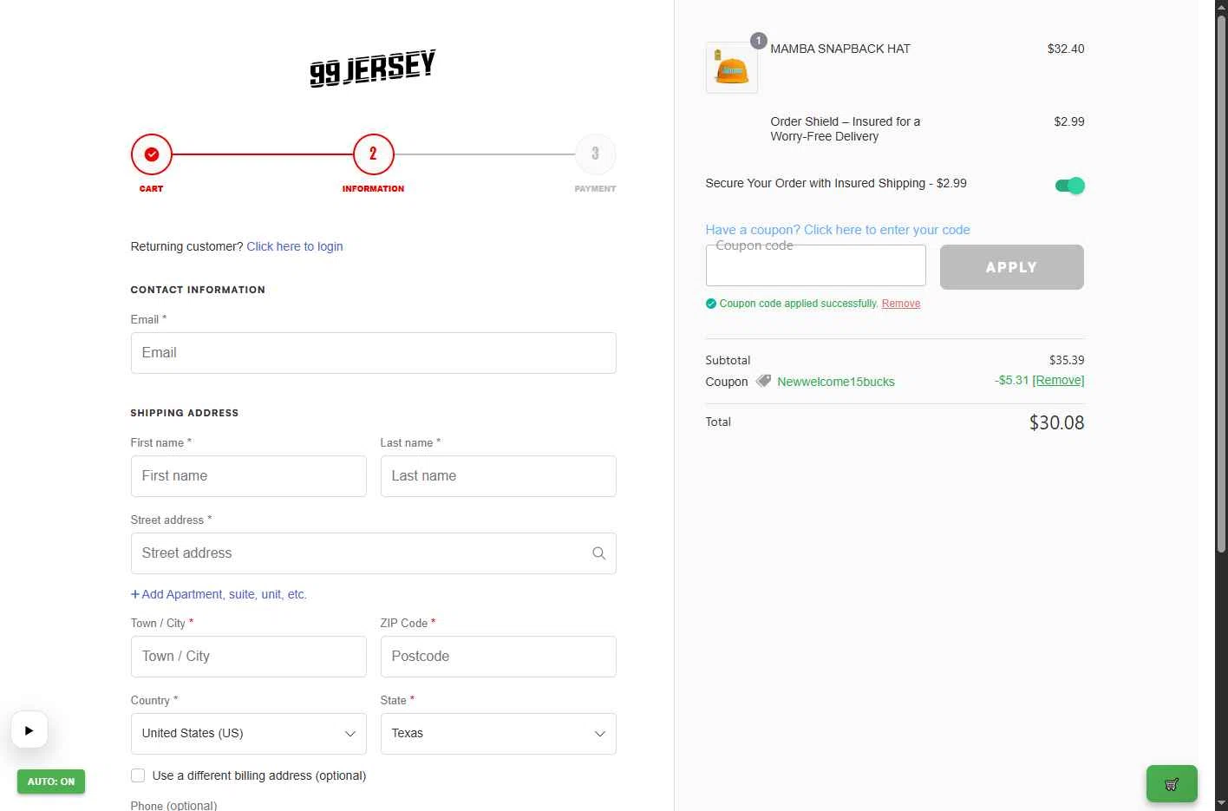Click the CART step label
1228x811 pixels.
[152, 188]
